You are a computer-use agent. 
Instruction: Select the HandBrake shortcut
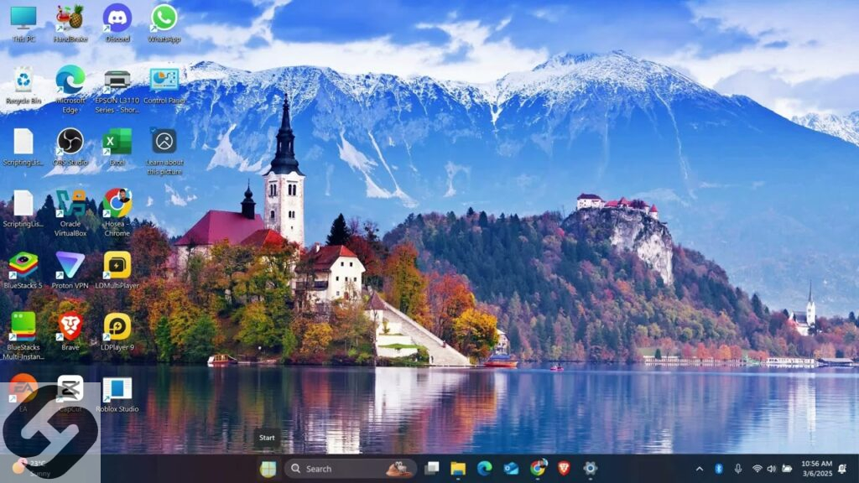[x=70, y=23]
